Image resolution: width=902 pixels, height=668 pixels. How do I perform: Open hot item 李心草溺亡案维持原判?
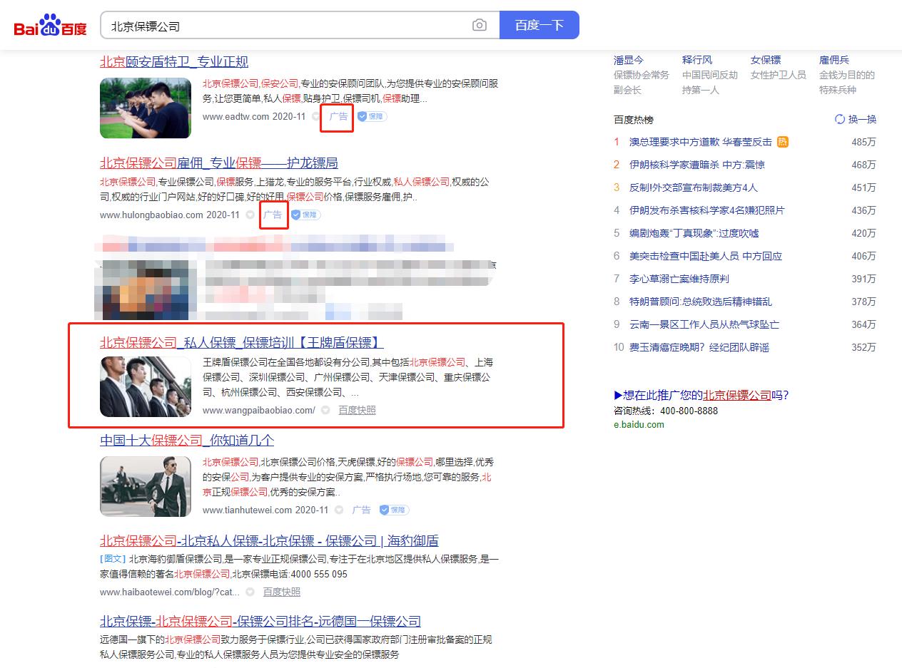tap(679, 279)
